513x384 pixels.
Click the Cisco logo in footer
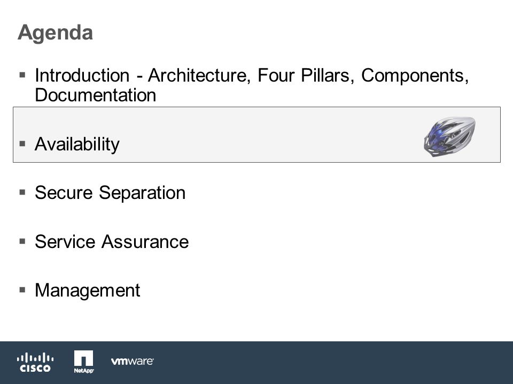tap(35, 362)
